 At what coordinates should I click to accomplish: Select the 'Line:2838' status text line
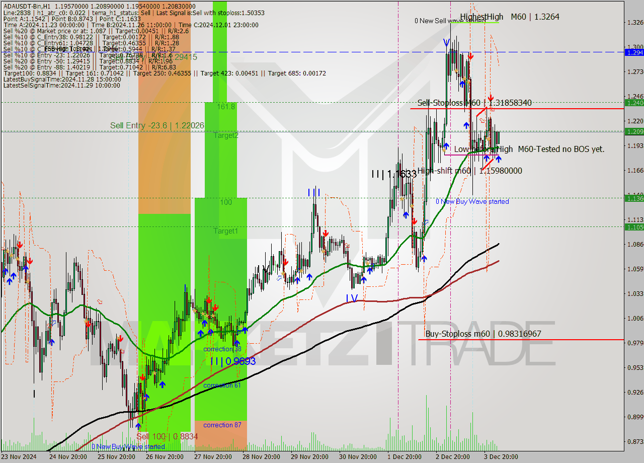(134, 13)
